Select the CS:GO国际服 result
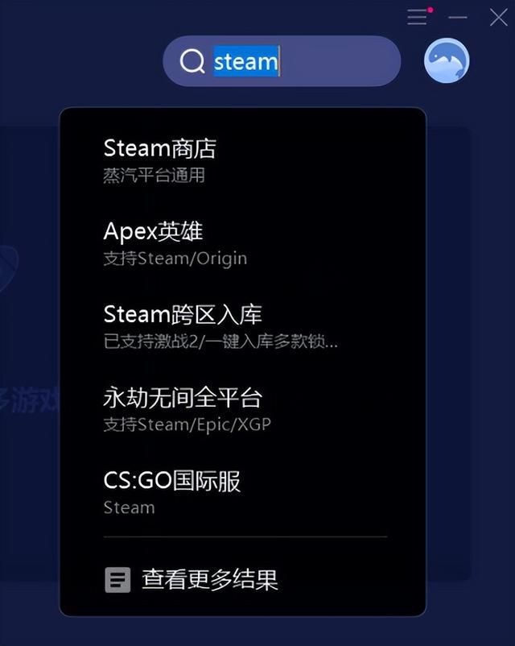 [x=243, y=492]
